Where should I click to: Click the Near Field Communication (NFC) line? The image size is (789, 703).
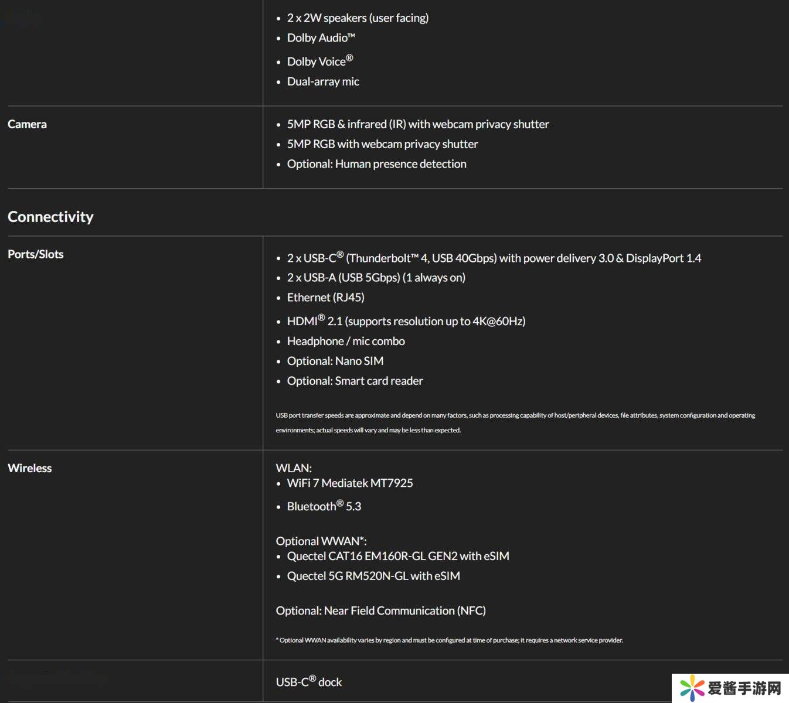click(x=381, y=610)
